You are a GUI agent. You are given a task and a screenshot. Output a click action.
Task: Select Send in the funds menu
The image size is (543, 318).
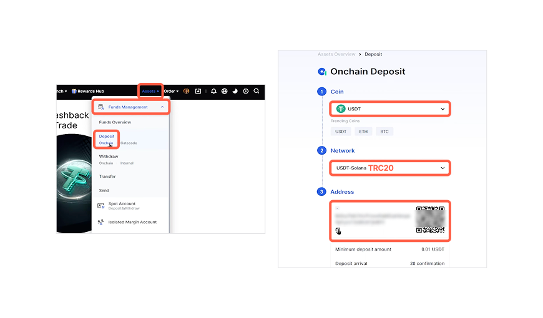click(104, 190)
